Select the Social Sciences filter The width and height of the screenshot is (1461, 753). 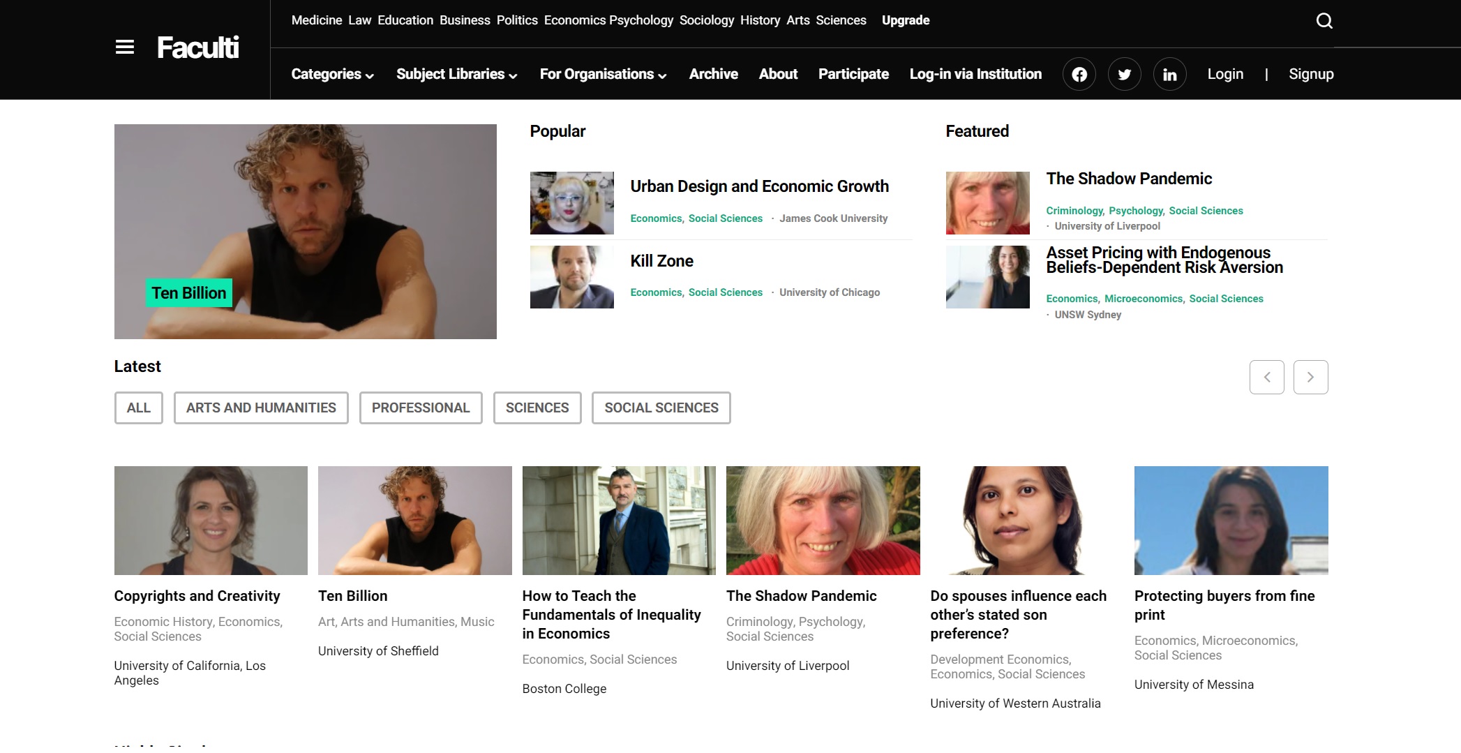coord(661,408)
